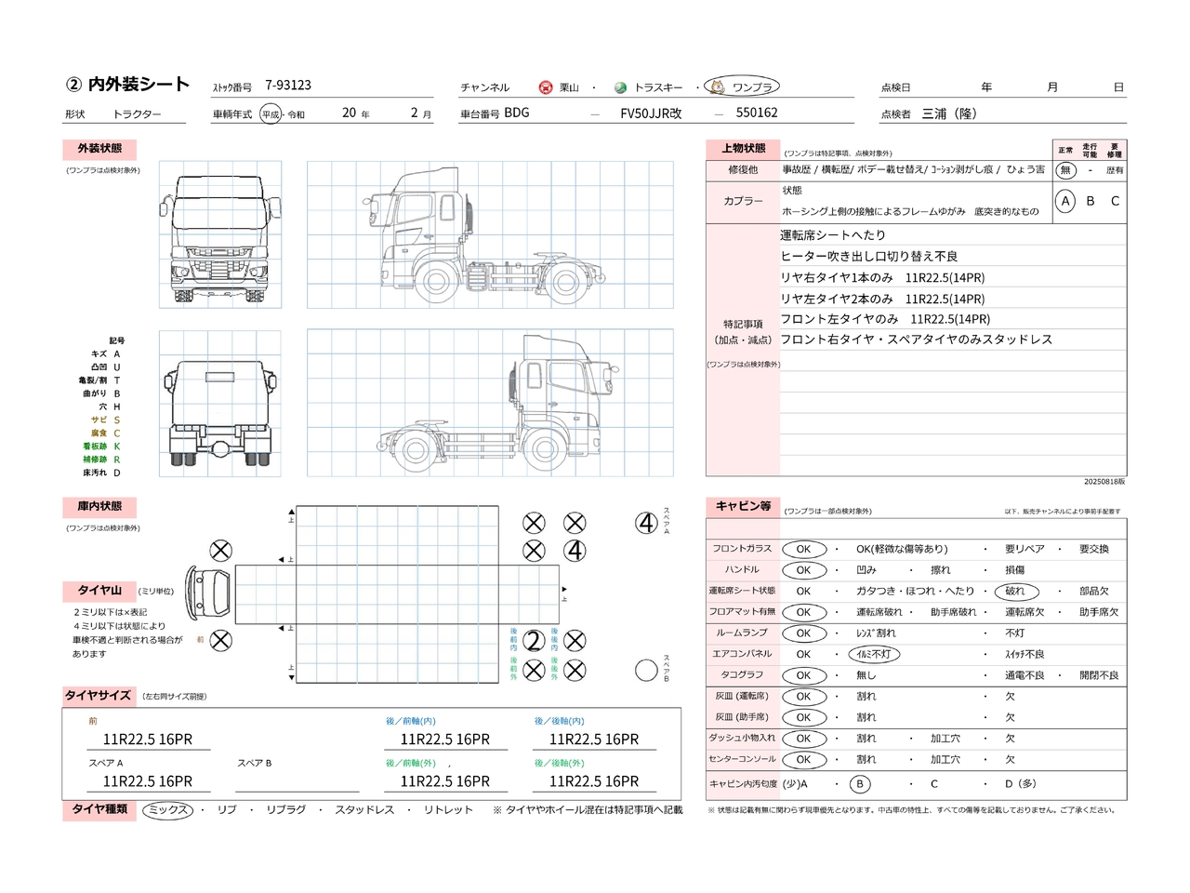
Task: Click the ワンプラ dog mascot icon
Action: pyautogui.click(x=717, y=87)
